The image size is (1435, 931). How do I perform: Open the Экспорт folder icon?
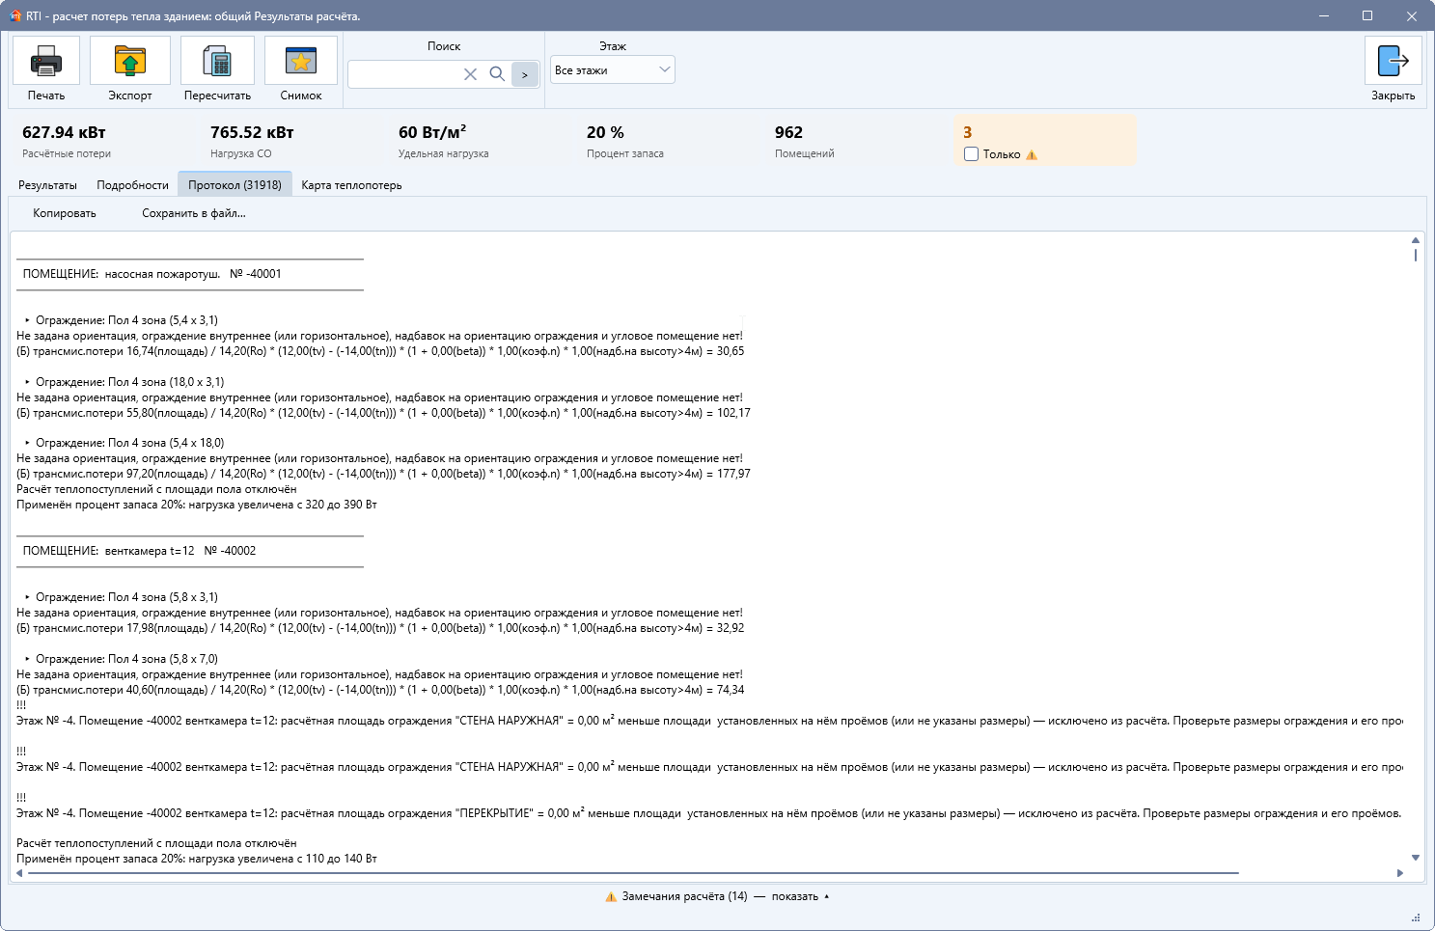pos(130,61)
